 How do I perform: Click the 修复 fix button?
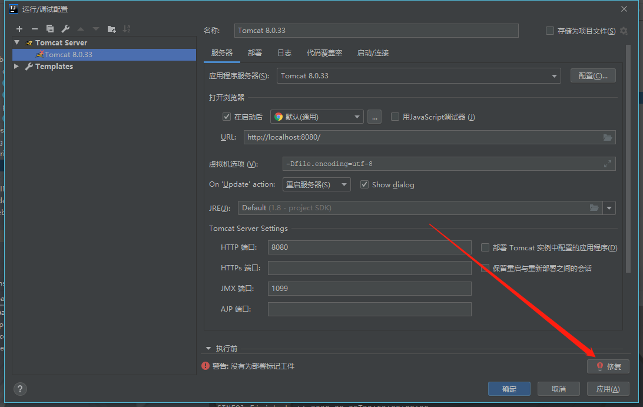click(608, 366)
